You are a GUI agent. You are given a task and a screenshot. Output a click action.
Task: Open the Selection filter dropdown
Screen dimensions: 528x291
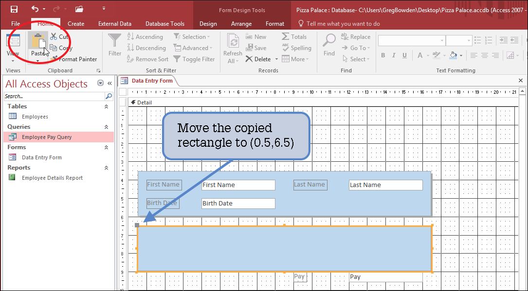[192, 36]
